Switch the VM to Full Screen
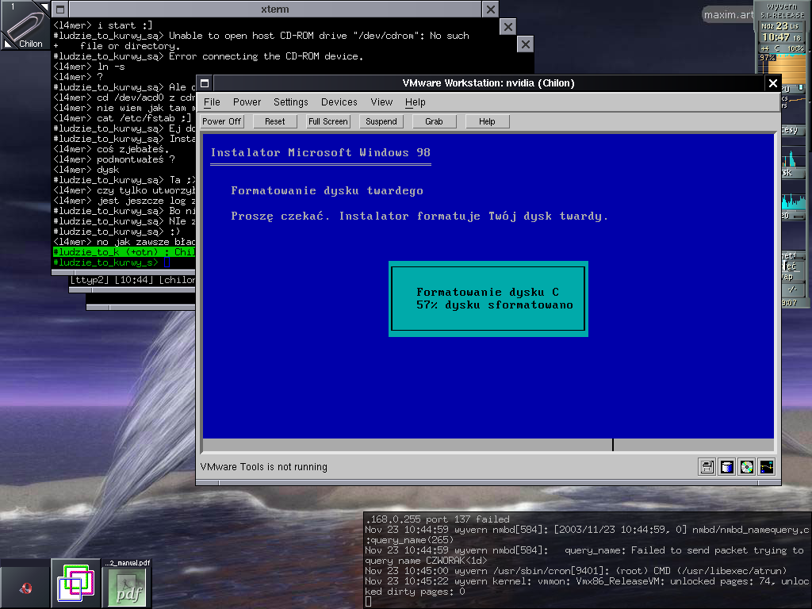812x609 pixels. [x=328, y=121]
